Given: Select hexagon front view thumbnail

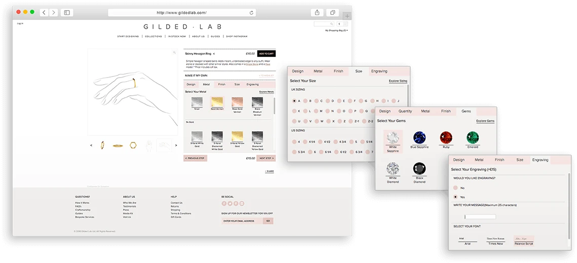Looking at the screenshot, I should 133,145.
